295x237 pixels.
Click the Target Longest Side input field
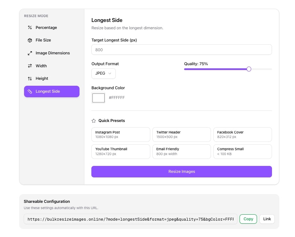182,49
